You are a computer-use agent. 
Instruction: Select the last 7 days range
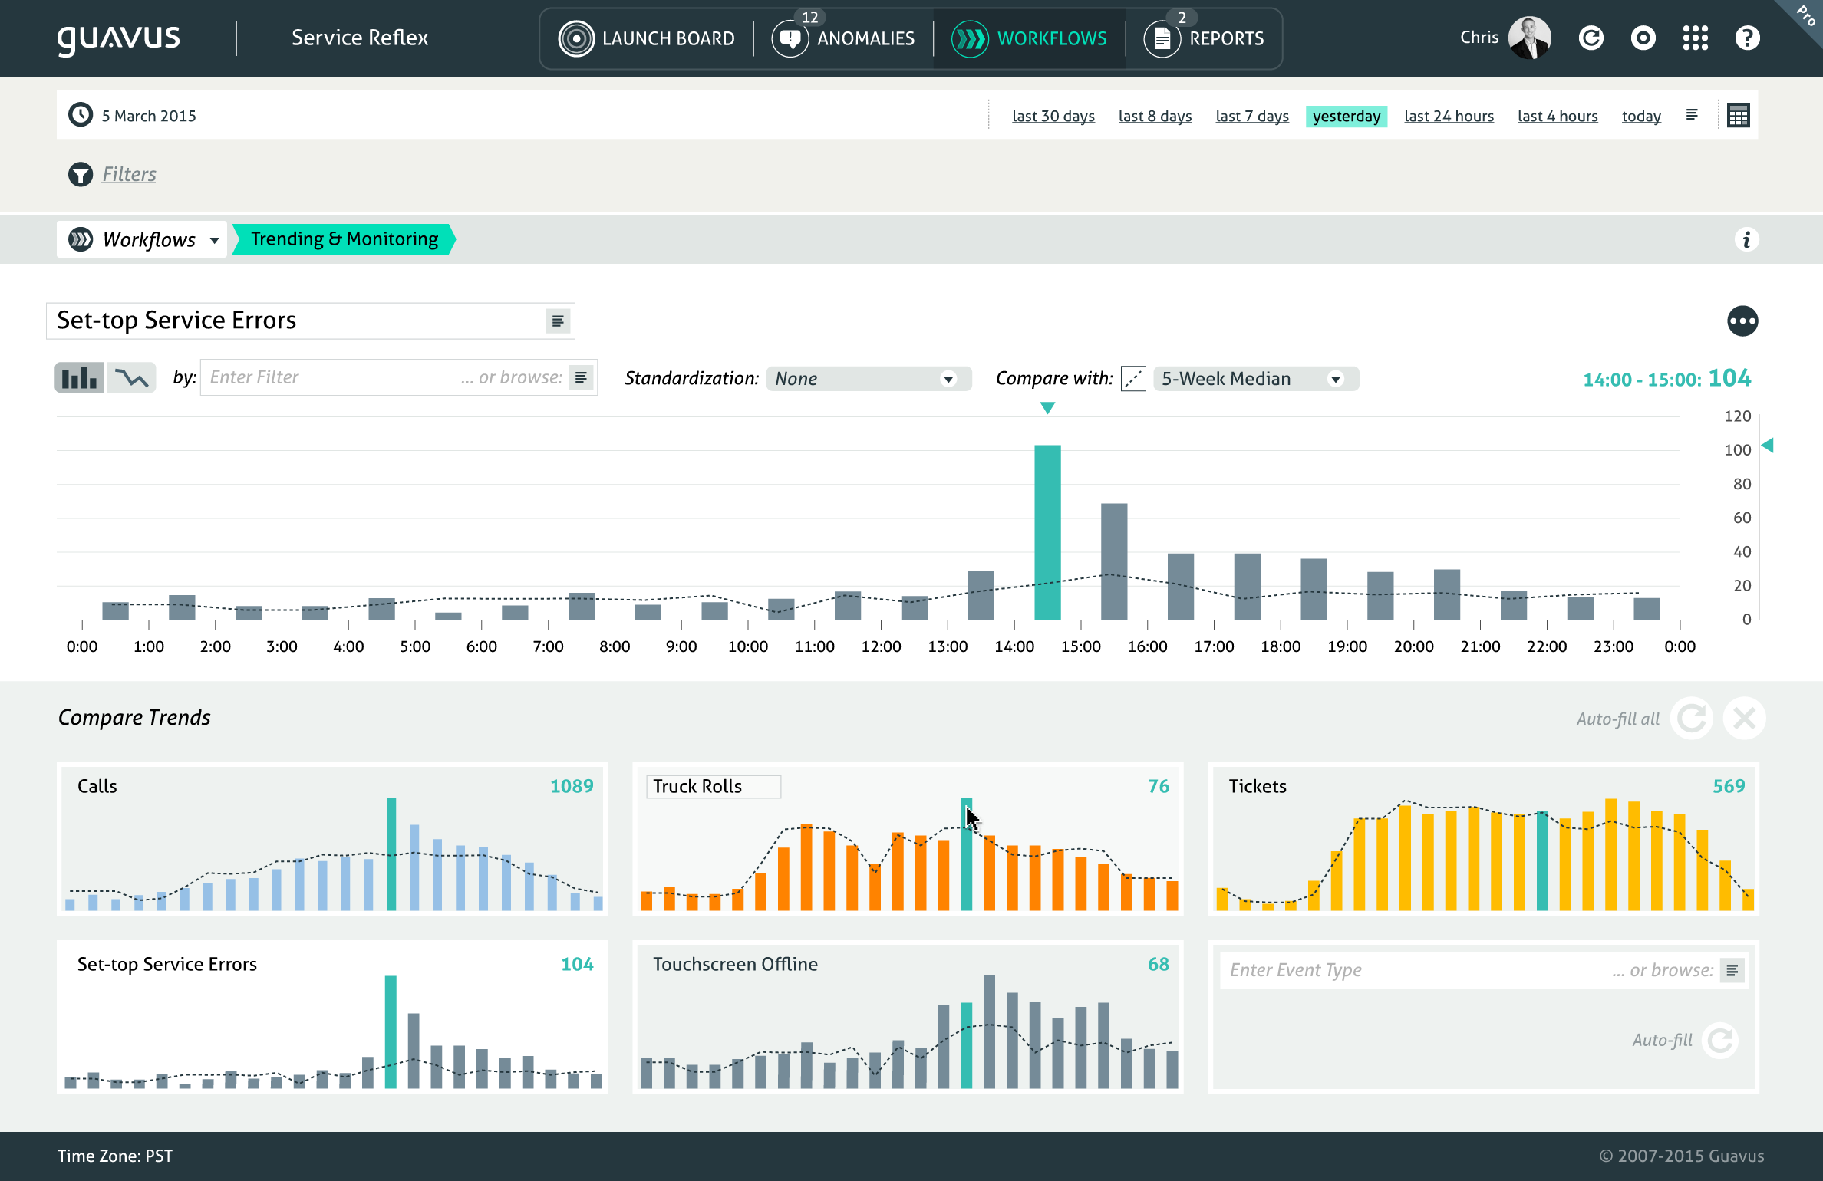click(1251, 116)
